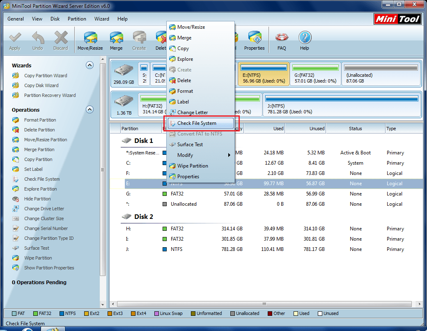This screenshot has height=331, width=427.
Task: Open the Disk menu
Action: [x=55, y=19]
